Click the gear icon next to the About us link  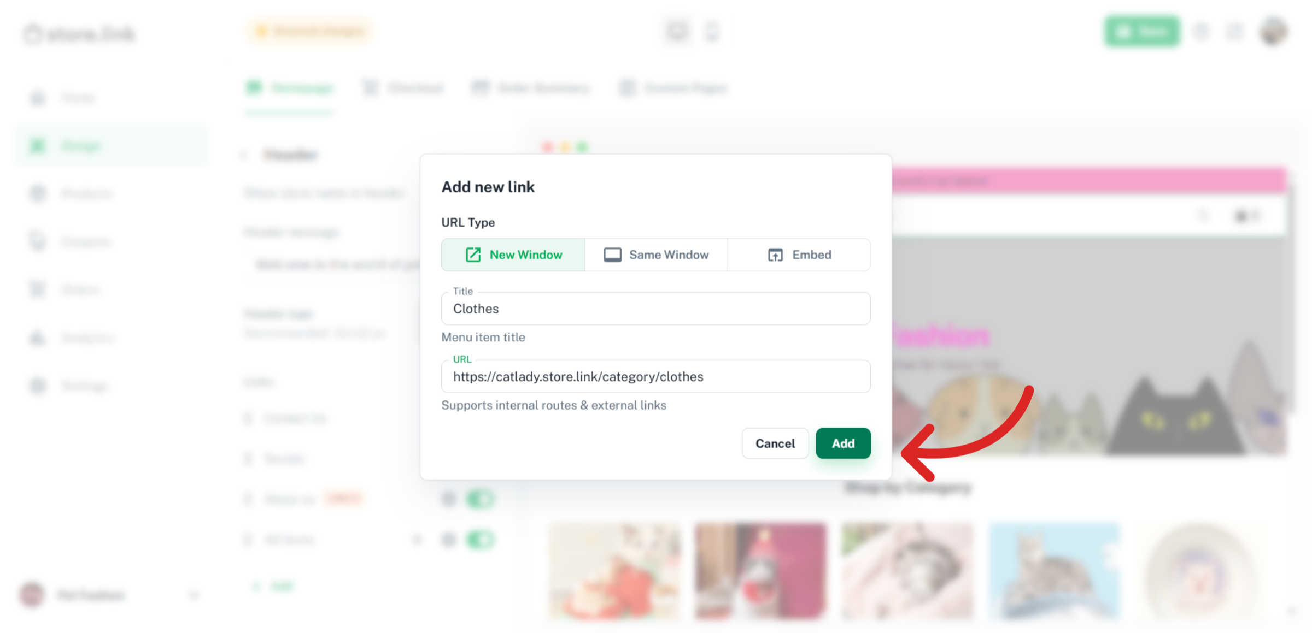[448, 499]
